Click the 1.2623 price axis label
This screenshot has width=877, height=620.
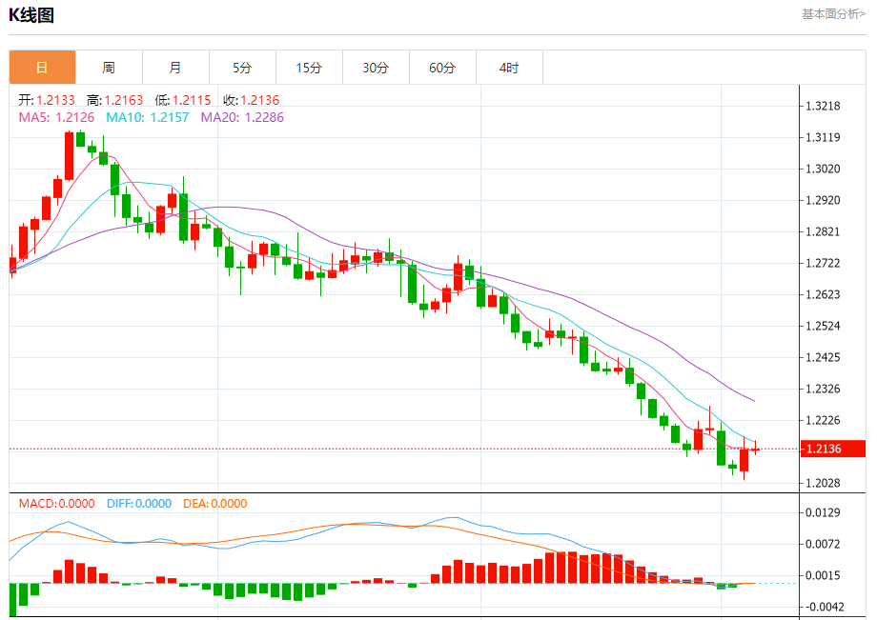pyautogui.click(x=822, y=294)
